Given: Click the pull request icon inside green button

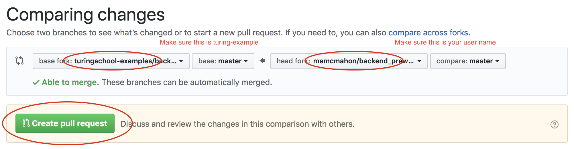Looking at the screenshot, I should (x=26, y=123).
